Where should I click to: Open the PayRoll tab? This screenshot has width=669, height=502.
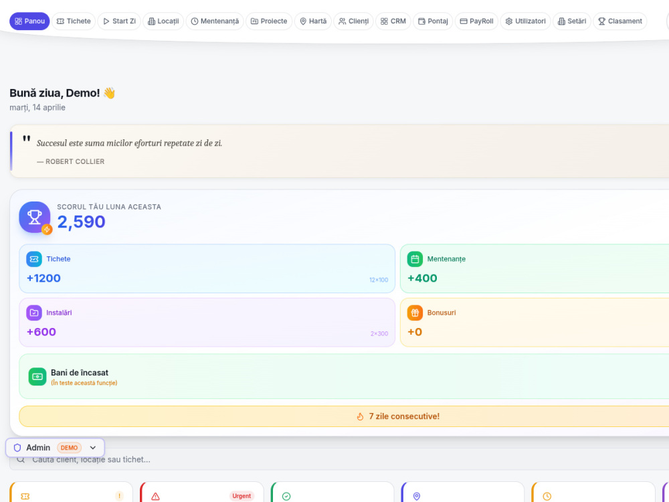476,21
